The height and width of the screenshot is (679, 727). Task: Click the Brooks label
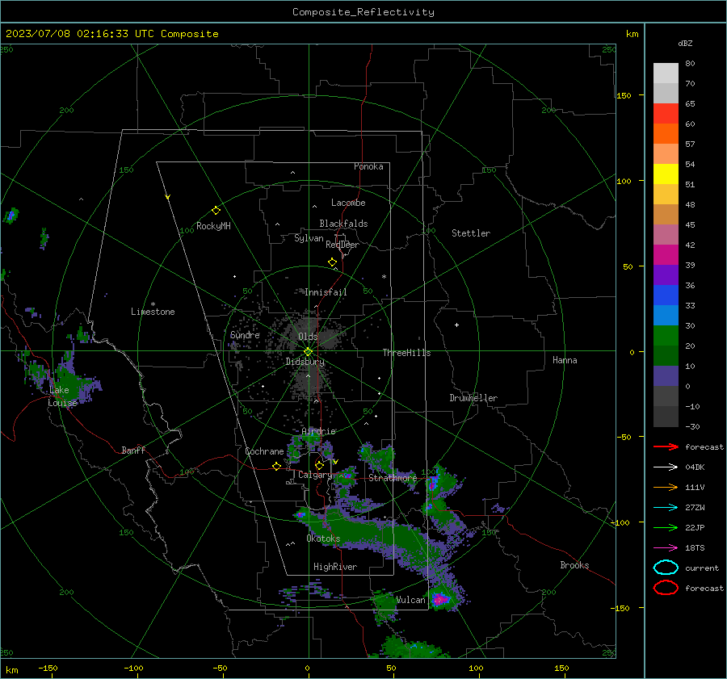(x=574, y=565)
